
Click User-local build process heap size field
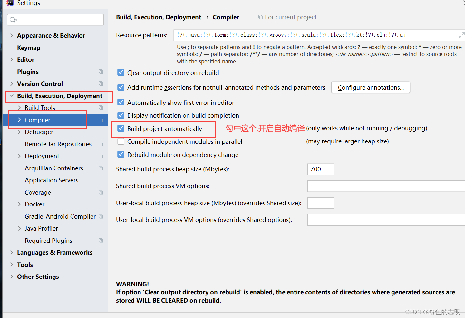click(321, 203)
